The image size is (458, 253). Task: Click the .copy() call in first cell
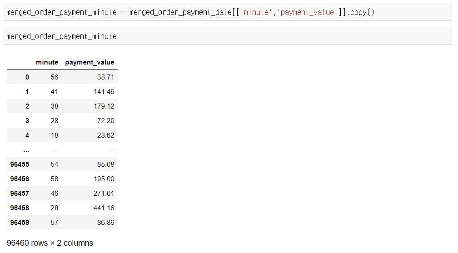(x=360, y=12)
